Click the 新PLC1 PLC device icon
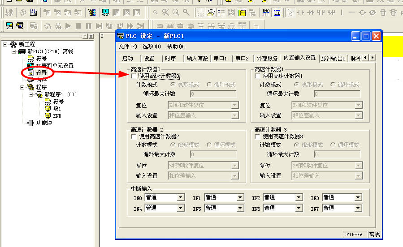Viewport: 403px width, 247px height. coord(22,51)
